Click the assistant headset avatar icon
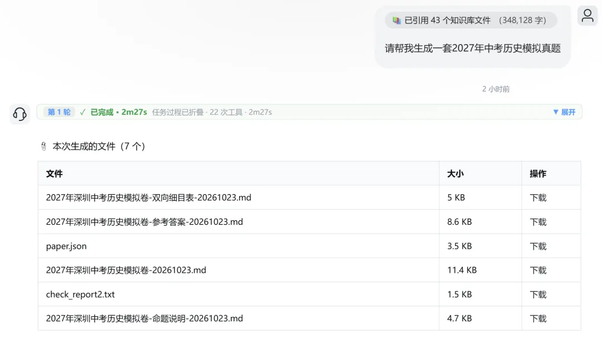The width and height of the screenshot is (602, 338). tap(20, 114)
